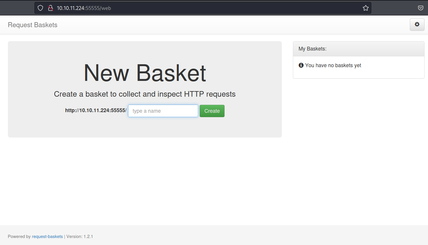The height and width of the screenshot is (245, 428).
Task: Click the 'Powered by' footer label
Action: [19, 236]
